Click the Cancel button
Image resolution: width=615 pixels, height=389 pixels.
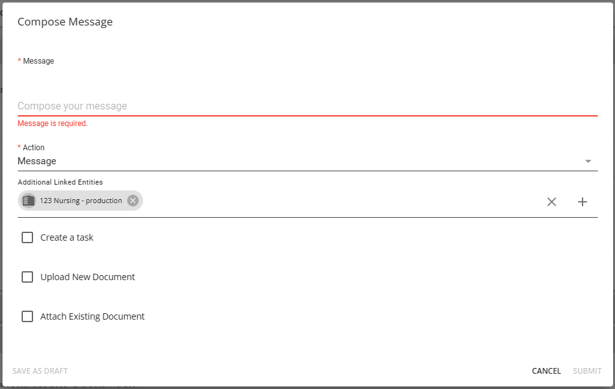click(546, 371)
